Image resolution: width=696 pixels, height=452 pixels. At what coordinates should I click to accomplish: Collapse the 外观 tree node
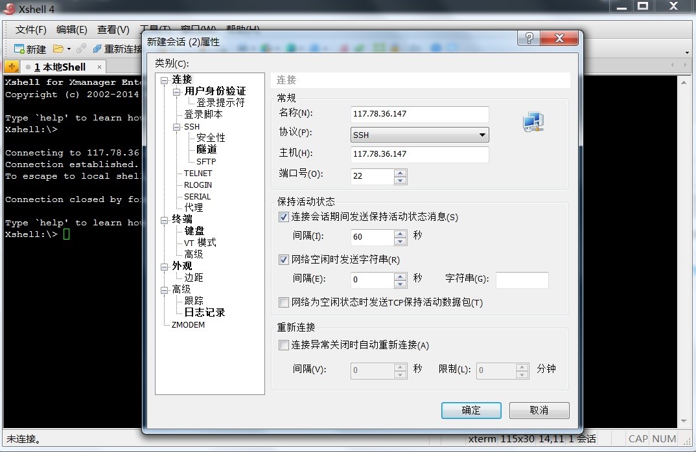coord(165,267)
